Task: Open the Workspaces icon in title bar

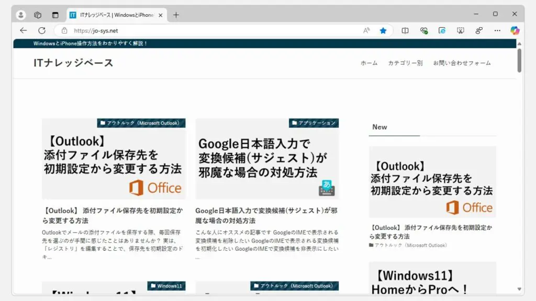Action: click(x=38, y=15)
